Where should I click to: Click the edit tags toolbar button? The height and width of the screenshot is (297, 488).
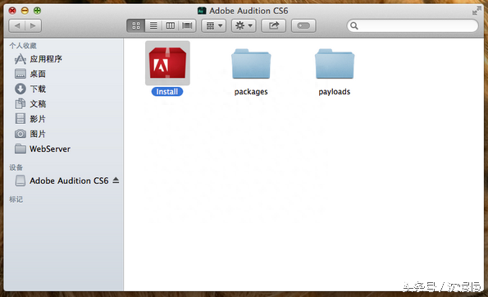pyautogui.click(x=303, y=25)
